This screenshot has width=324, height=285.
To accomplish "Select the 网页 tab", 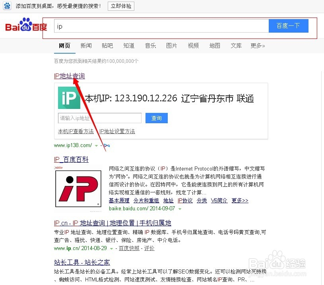I will pos(64,46).
